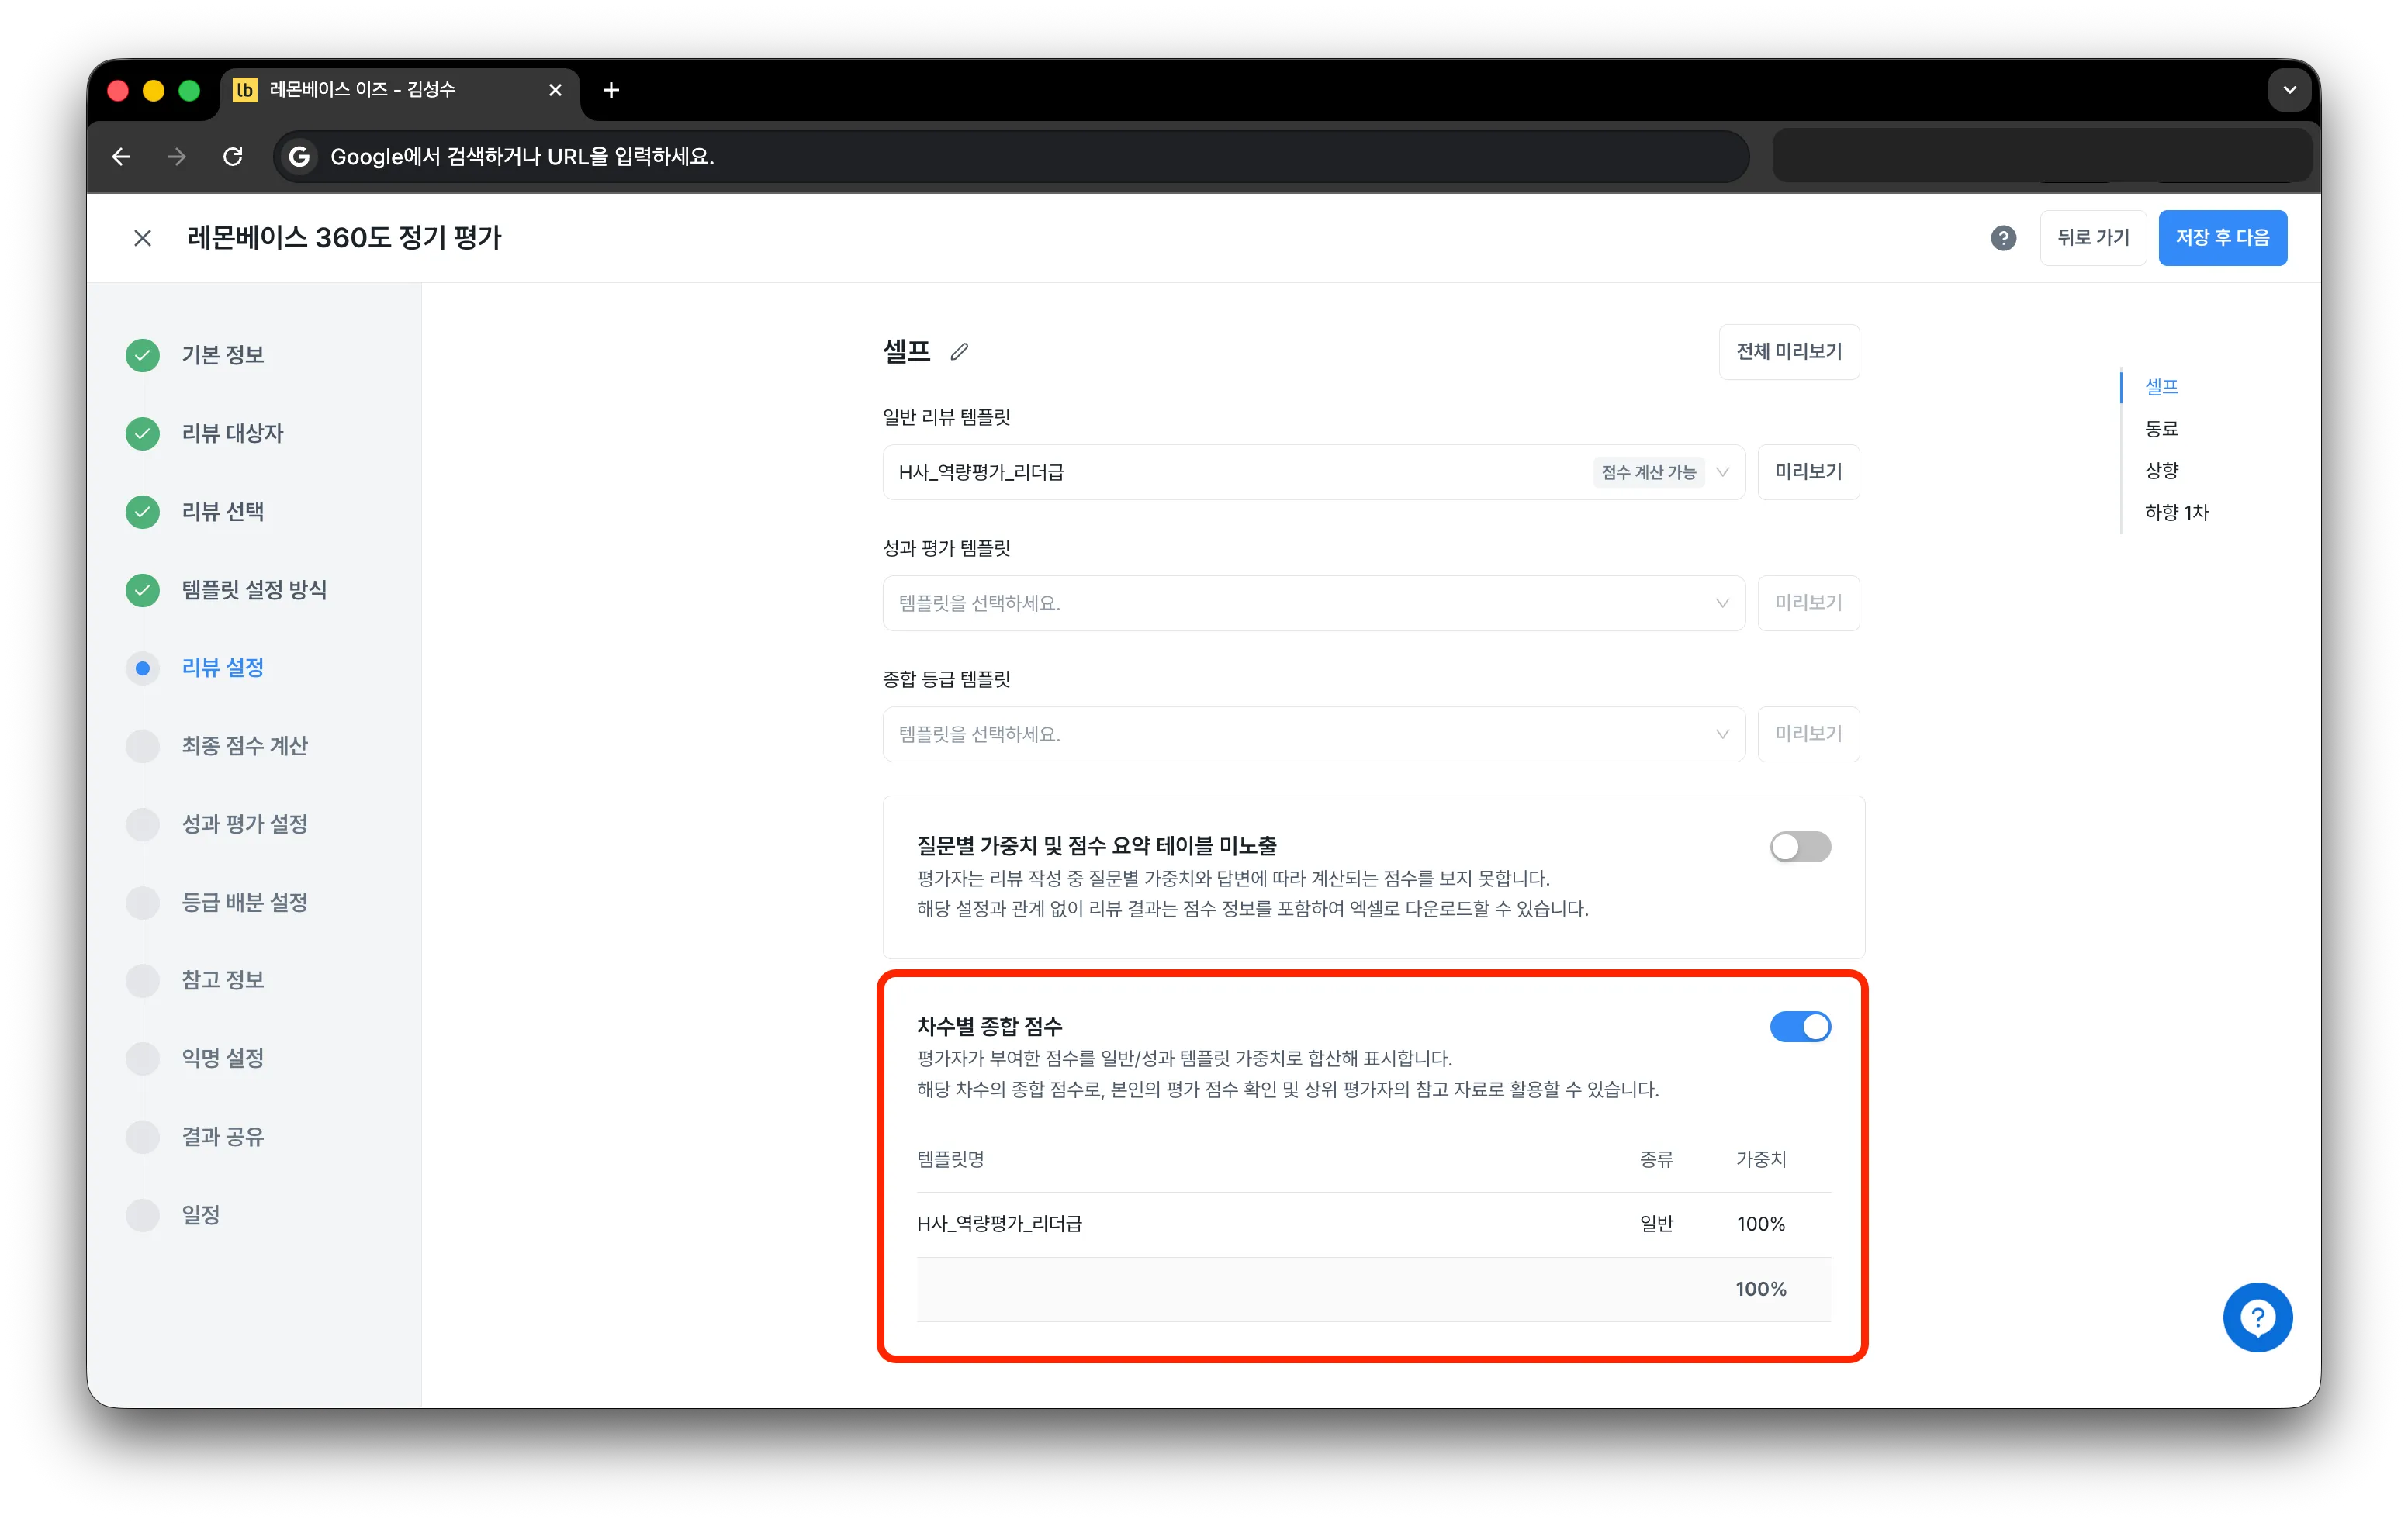Jump to the 하향 1차 section anchor

click(2176, 513)
